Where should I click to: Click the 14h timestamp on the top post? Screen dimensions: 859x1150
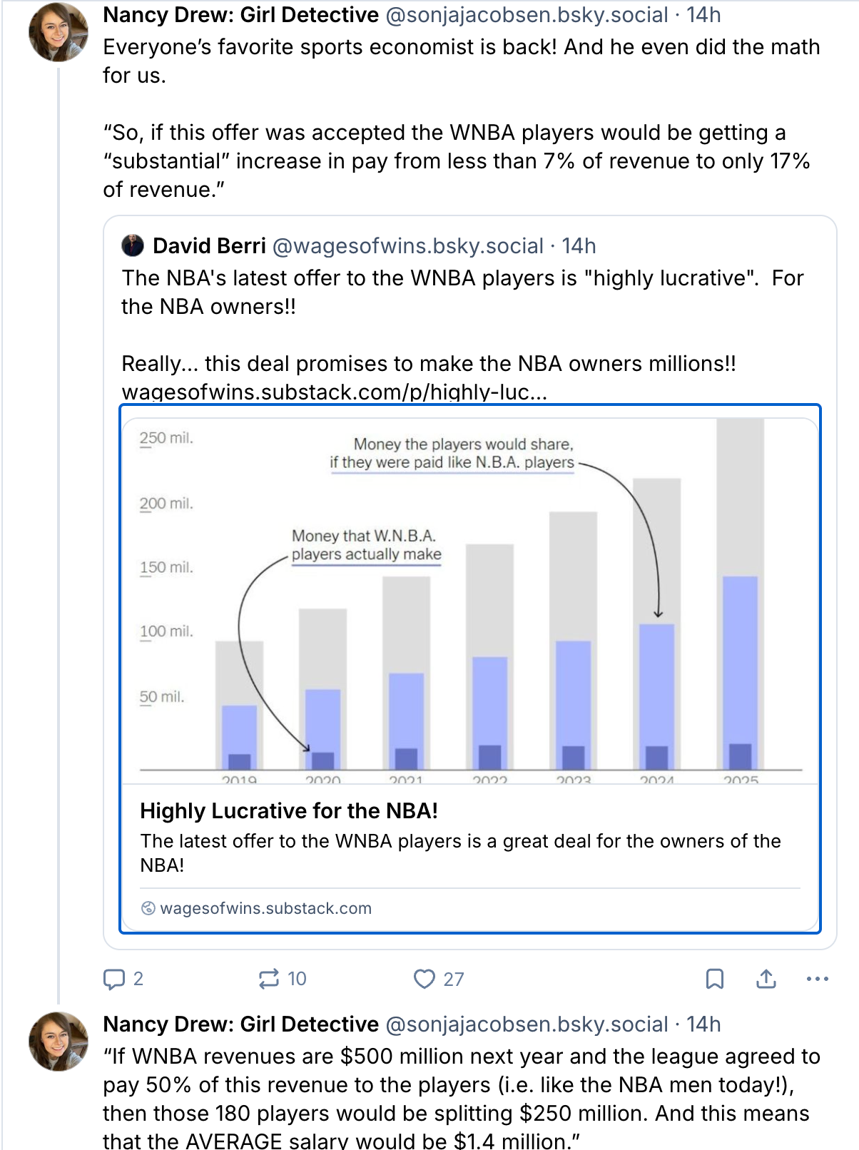pos(703,15)
